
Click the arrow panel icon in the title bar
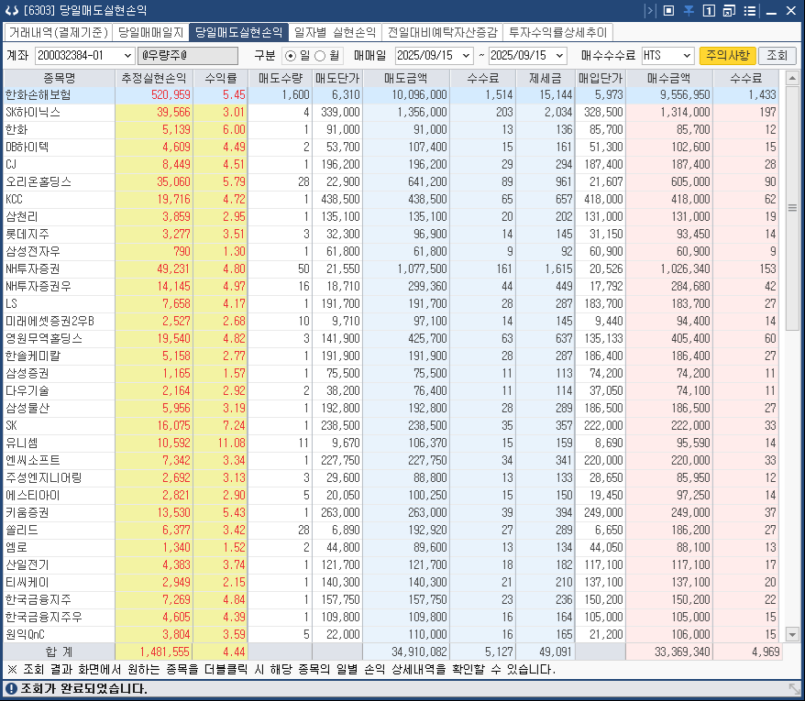click(x=649, y=10)
